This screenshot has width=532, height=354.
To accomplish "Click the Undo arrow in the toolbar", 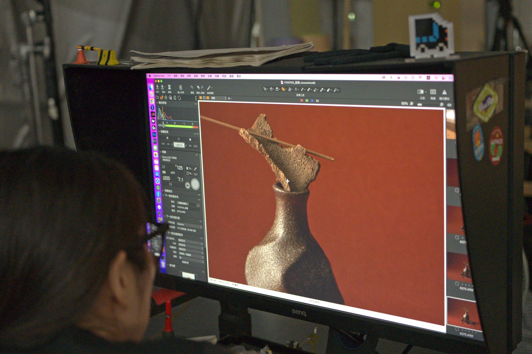I will (198, 88).
